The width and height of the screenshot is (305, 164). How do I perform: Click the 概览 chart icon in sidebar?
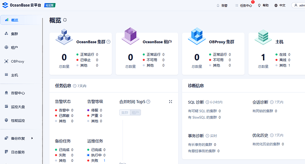click(x=7, y=20)
